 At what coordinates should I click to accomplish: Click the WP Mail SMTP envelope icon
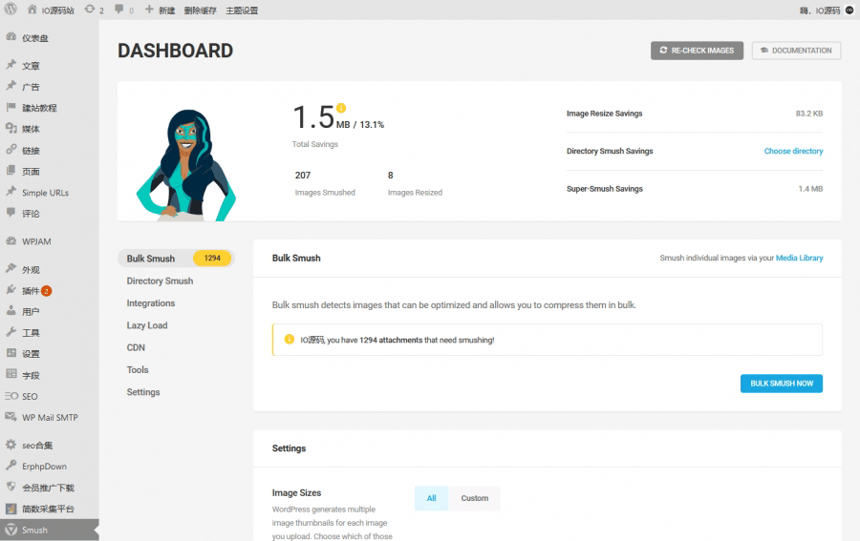pyautogui.click(x=11, y=417)
